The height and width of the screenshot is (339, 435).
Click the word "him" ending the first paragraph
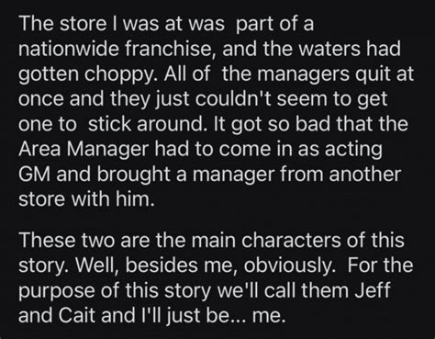point(133,199)
